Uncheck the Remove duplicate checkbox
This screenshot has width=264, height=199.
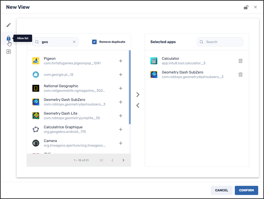click(94, 41)
